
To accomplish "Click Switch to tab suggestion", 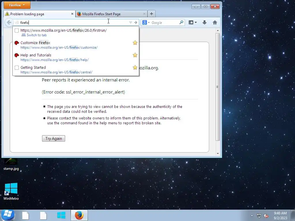I will pyautogui.click(x=37, y=35).
